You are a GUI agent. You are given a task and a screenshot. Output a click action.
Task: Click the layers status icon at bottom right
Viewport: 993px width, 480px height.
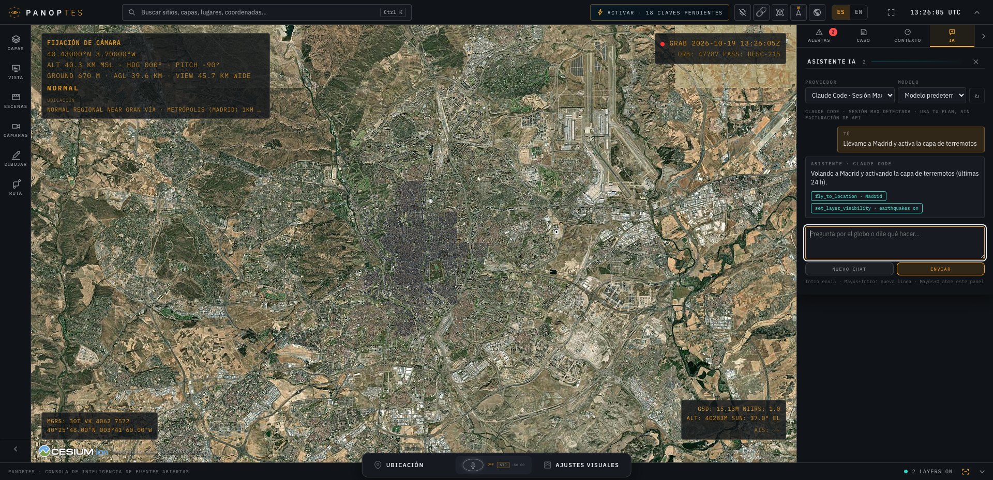pyautogui.click(x=966, y=472)
